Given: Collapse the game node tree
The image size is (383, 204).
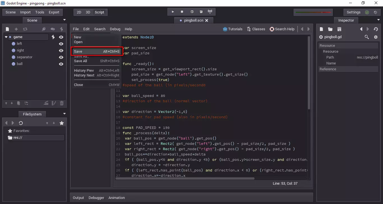Looking at the screenshot, I should pyautogui.click(x=6, y=37).
